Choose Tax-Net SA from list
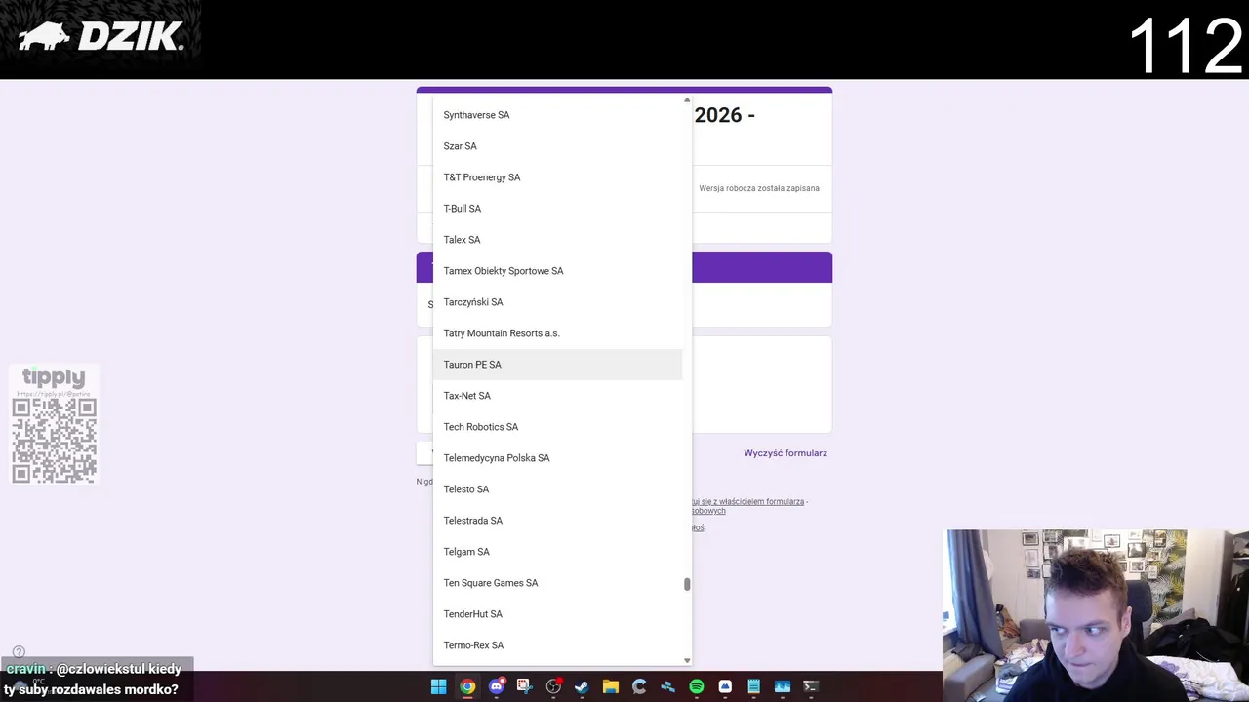 pyautogui.click(x=557, y=396)
